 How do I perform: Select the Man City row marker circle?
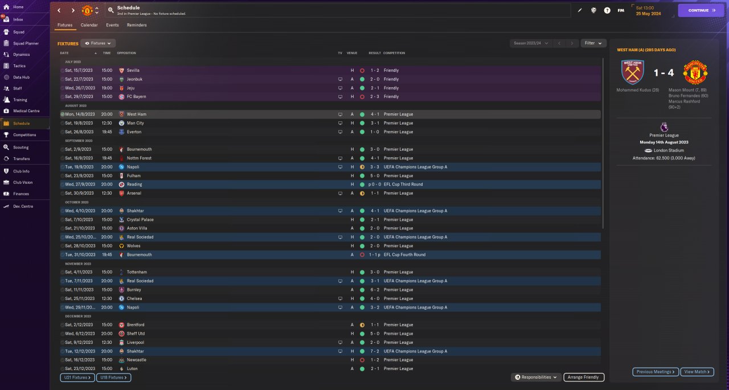tap(63, 123)
